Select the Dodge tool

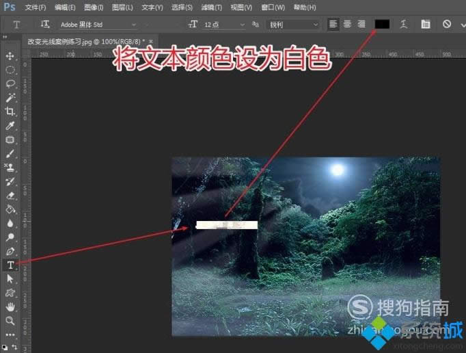coord(10,237)
